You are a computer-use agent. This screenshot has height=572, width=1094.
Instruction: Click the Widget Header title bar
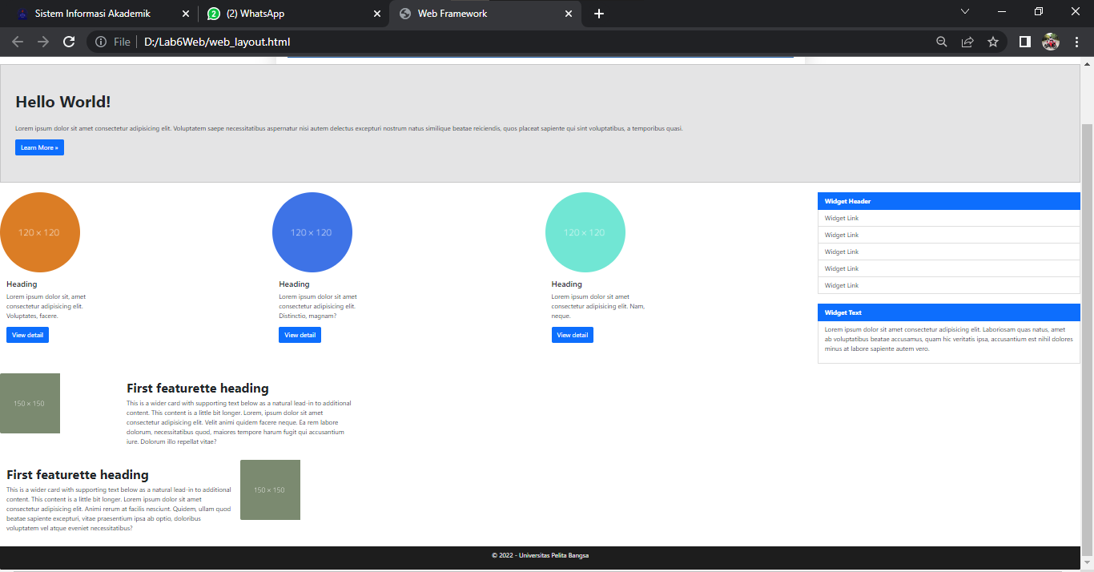click(949, 201)
